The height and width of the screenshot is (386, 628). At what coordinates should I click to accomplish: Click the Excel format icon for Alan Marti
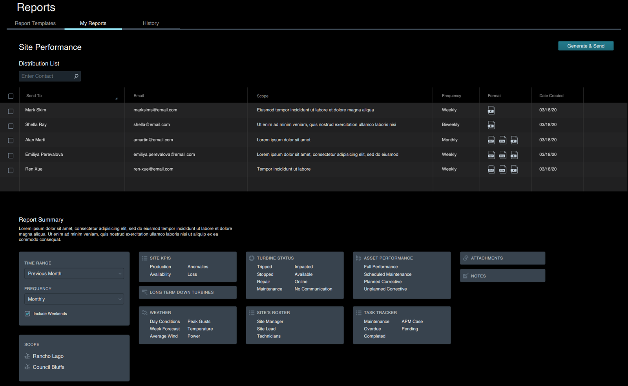514,140
